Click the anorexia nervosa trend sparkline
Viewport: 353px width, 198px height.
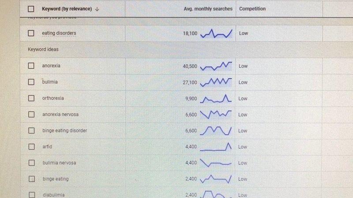pyautogui.click(x=216, y=114)
